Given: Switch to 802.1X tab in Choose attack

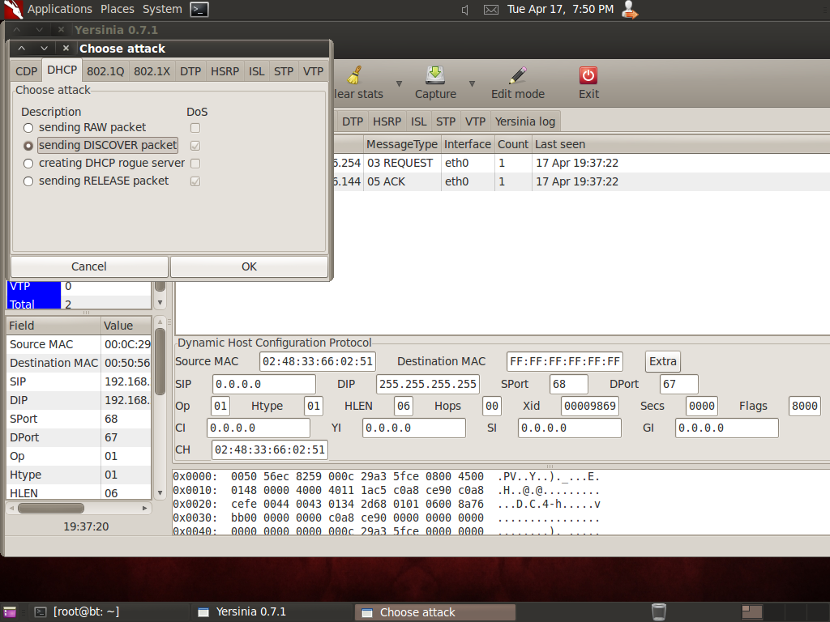Looking at the screenshot, I should pos(152,71).
